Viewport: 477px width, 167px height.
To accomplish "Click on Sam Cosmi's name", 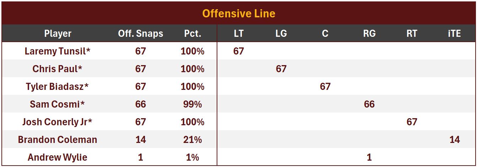I will pyautogui.click(x=58, y=104).
